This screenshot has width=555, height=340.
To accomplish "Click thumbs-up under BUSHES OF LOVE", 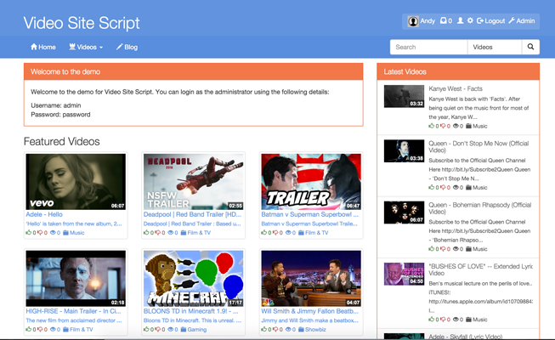I will click(431, 320).
